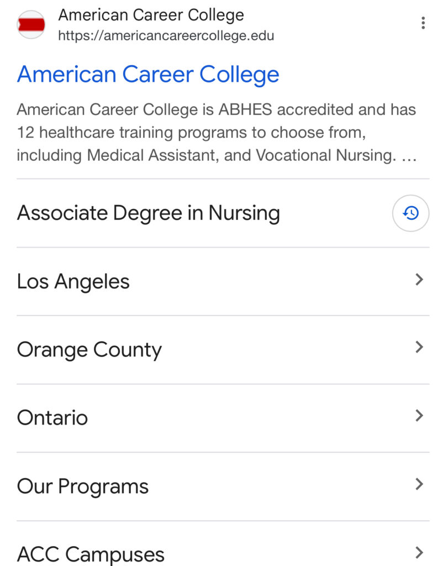
Task: Tap the chevron next to ACC Campuses
Action: 419,552
